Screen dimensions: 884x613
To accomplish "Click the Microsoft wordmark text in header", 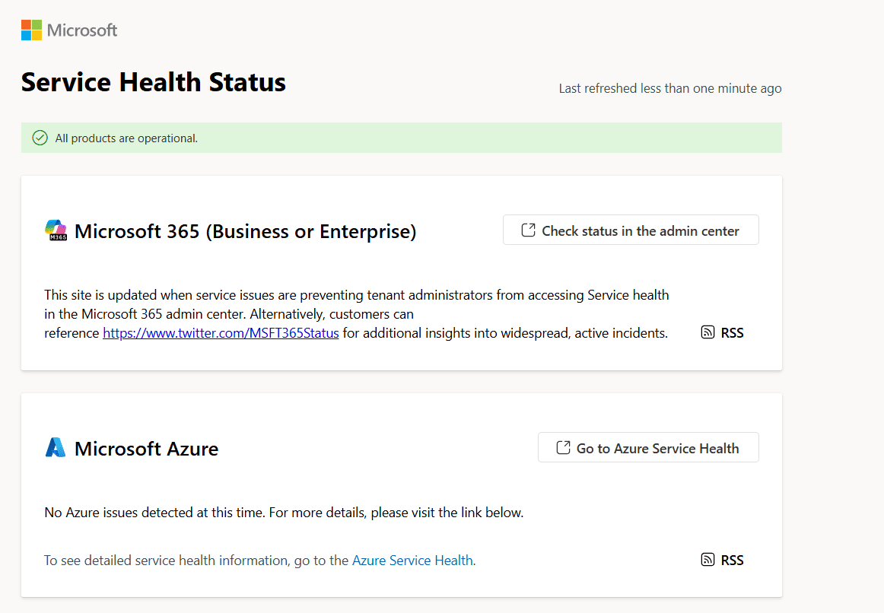I will pos(82,30).
